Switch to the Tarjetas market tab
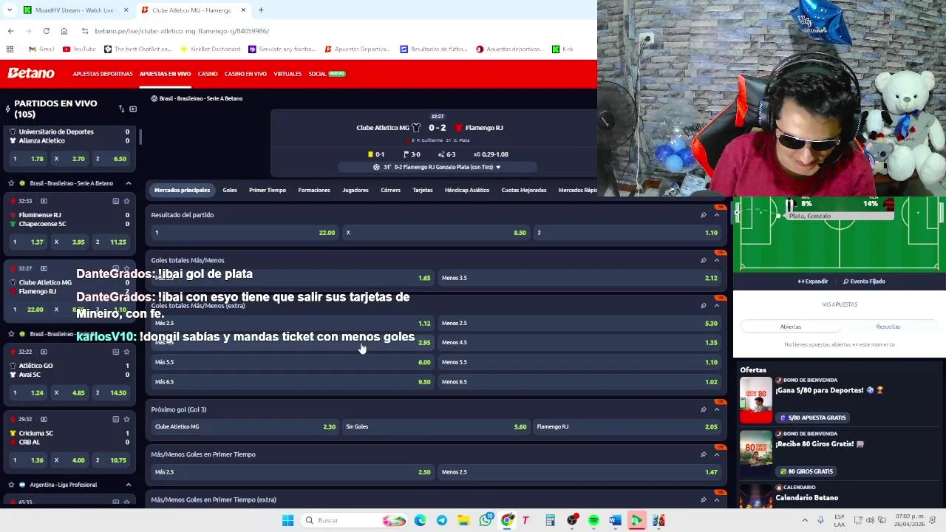This screenshot has height=532, width=946. point(423,190)
